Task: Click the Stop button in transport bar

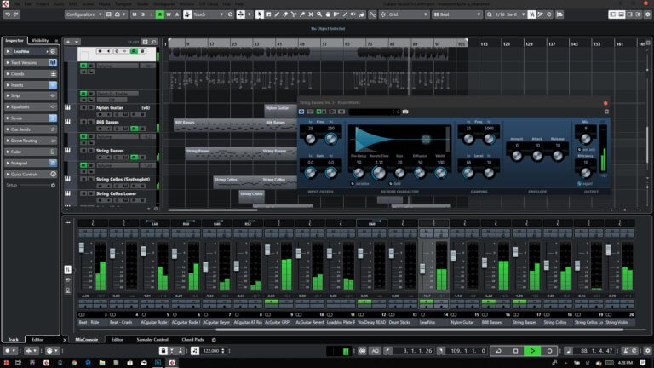Action: 515,351
